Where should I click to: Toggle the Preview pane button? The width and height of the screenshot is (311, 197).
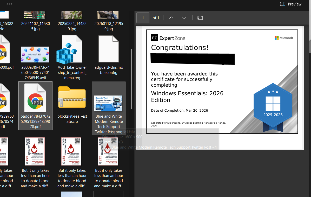pyautogui.click(x=290, y=4)
